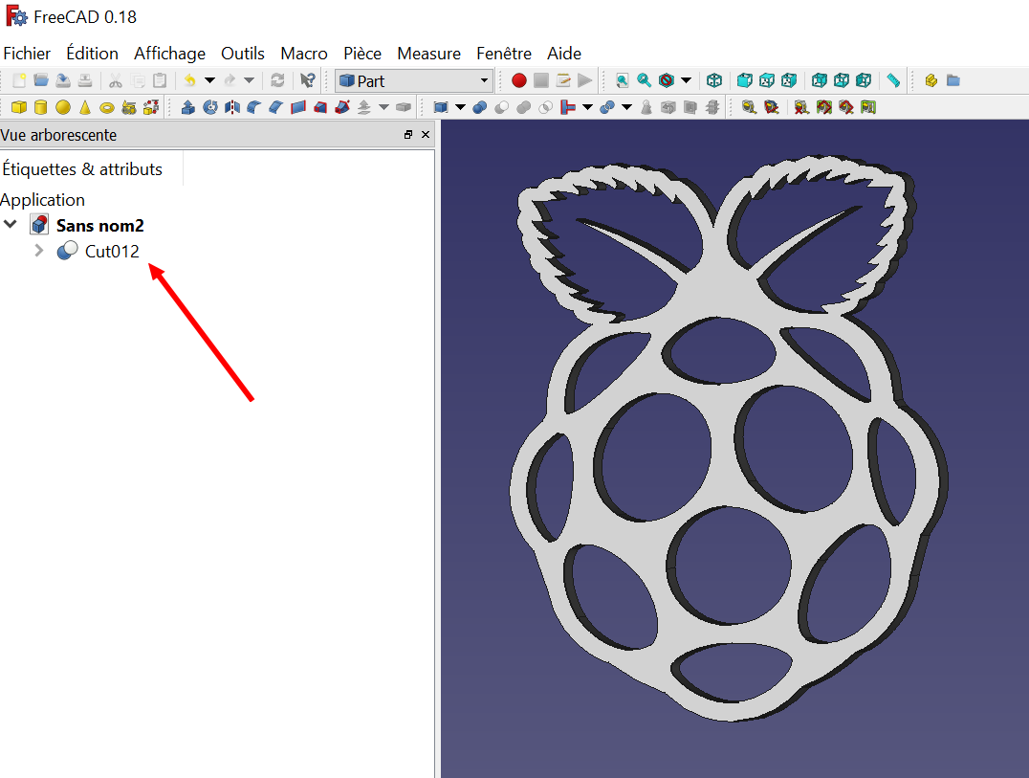
Task: Toggle 3D measurement display
Action: (x=846, y=107)
